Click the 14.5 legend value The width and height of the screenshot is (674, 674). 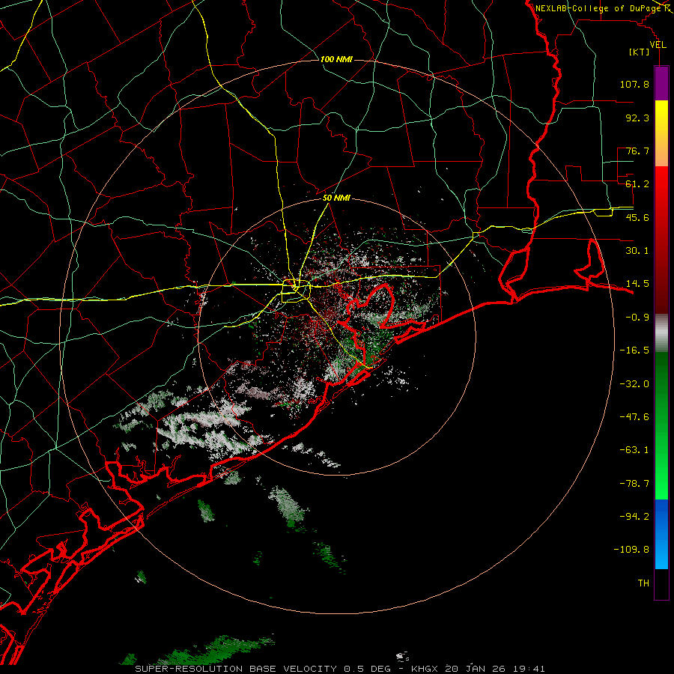tap(637, 284)
